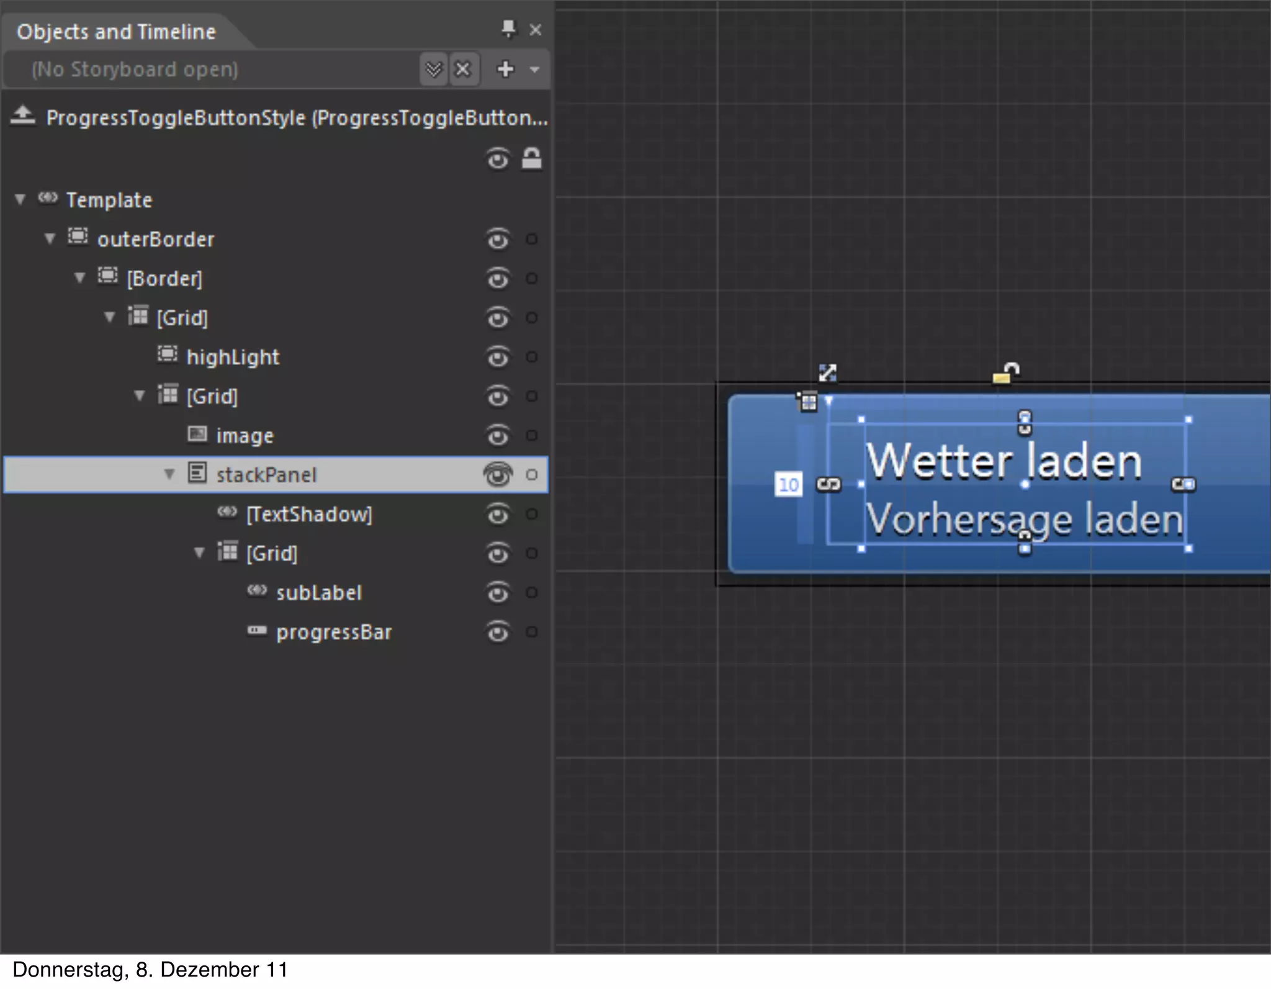Select the [TextShadow] item in the tree
This screenshot has width=1271, height=989.
[x=309, y=514]
